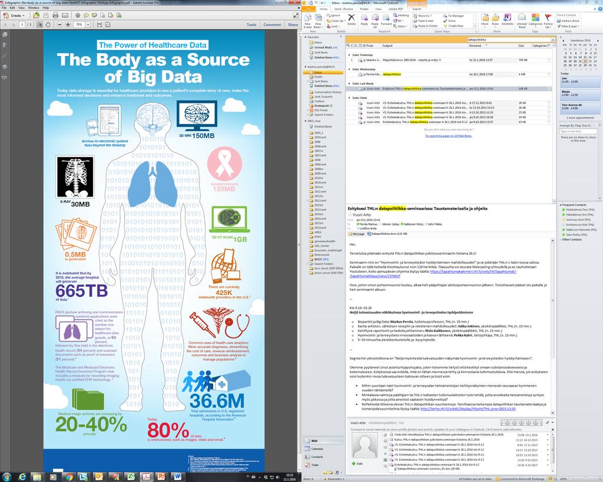Screen dimensions: 603x482
Task: Open Acrobat File menu
Action: pyautogui.click(x=4, y=8)
